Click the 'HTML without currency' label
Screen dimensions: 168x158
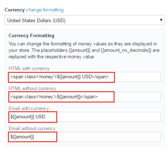[32, 89]
